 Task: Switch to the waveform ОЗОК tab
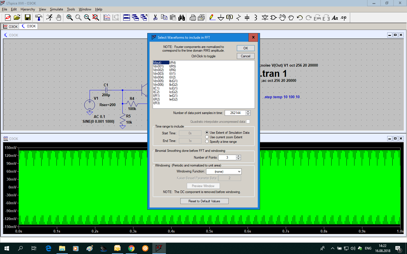[x=10, y=27]
